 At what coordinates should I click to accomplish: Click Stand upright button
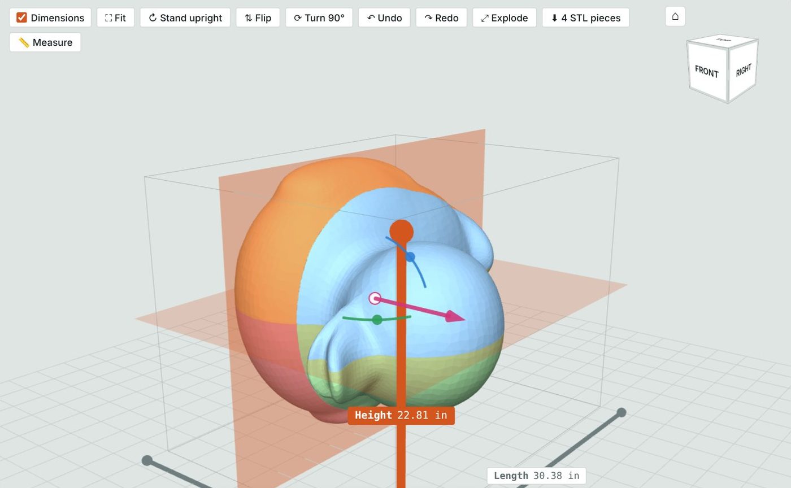pos(185,18)
